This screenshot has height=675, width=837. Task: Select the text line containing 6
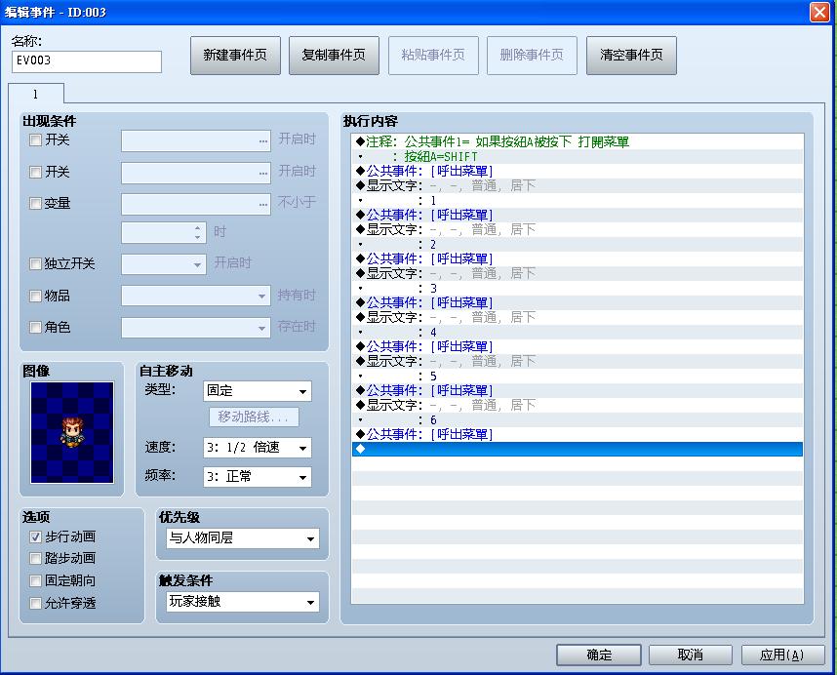(x=578, y=420)
